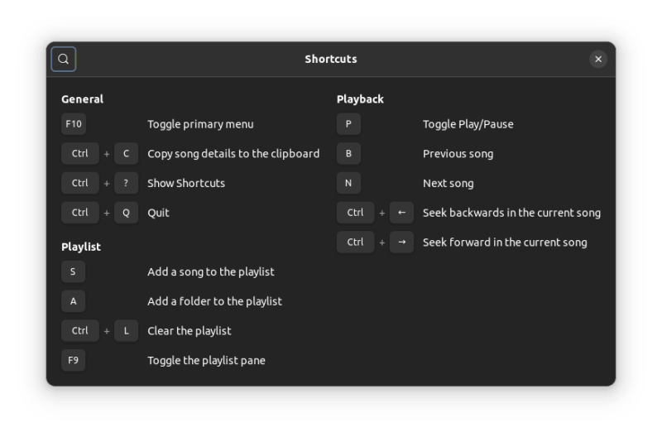Click the Playlist section heading
The image size is (662, 437).
tap(81, 247)
